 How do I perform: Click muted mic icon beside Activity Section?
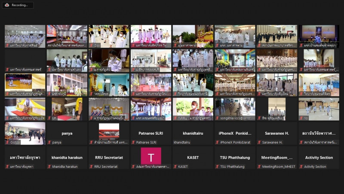[x=301, y=166]
